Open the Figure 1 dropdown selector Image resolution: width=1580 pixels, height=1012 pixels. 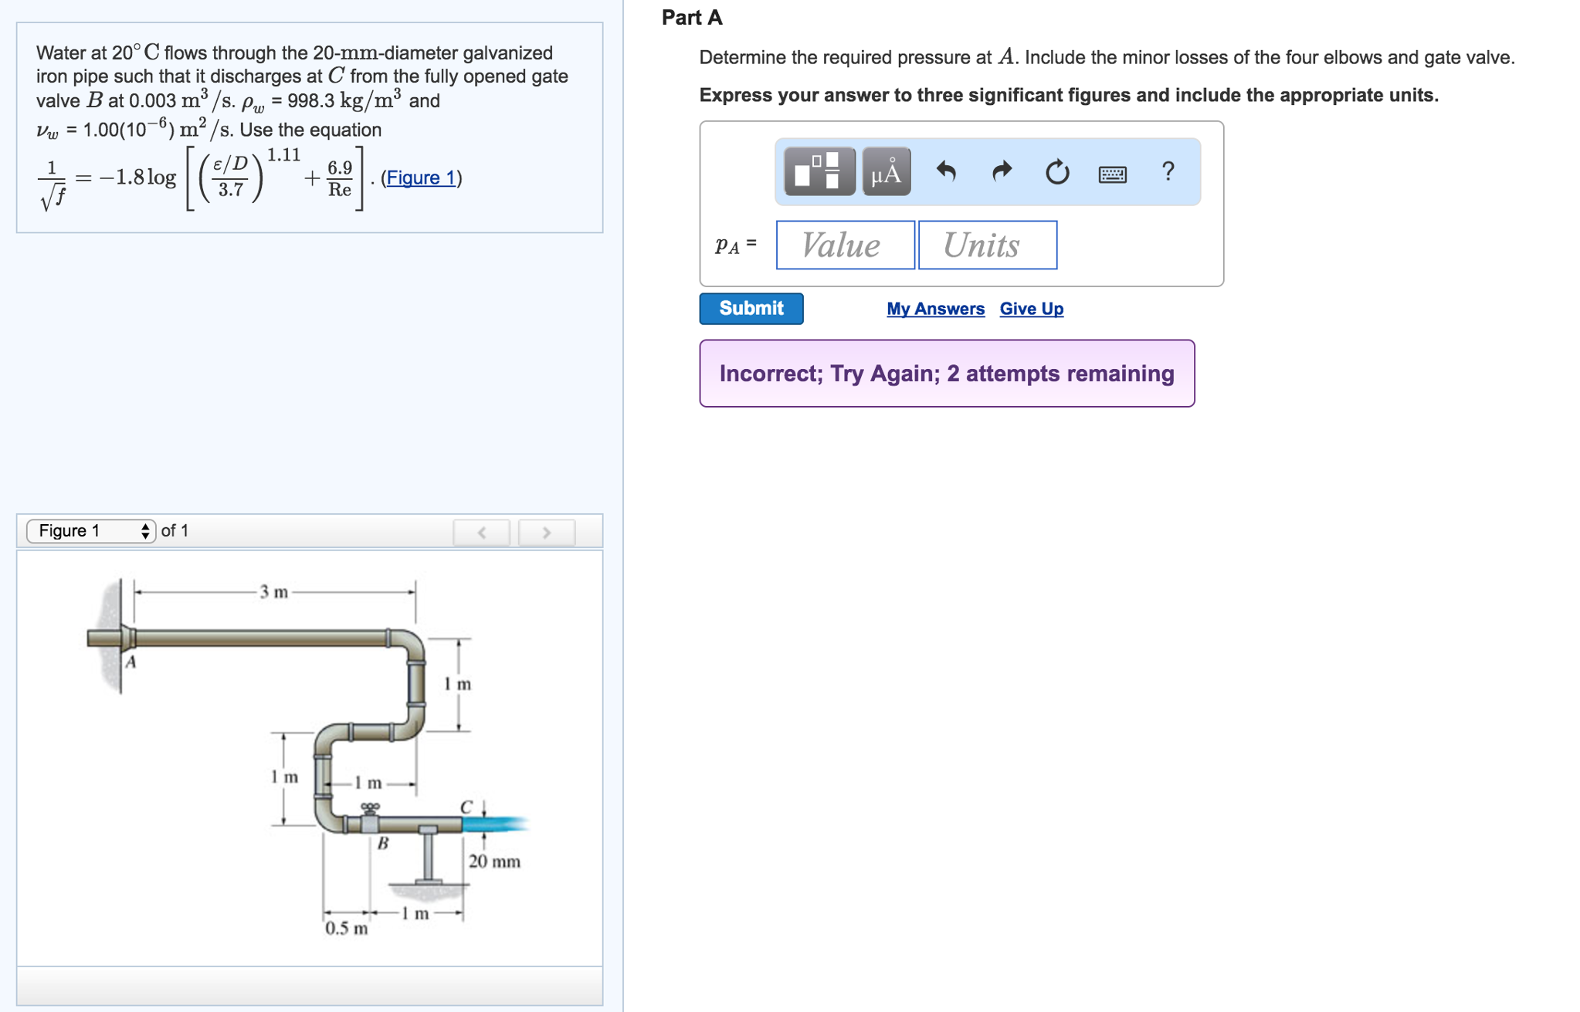(91, 530)
